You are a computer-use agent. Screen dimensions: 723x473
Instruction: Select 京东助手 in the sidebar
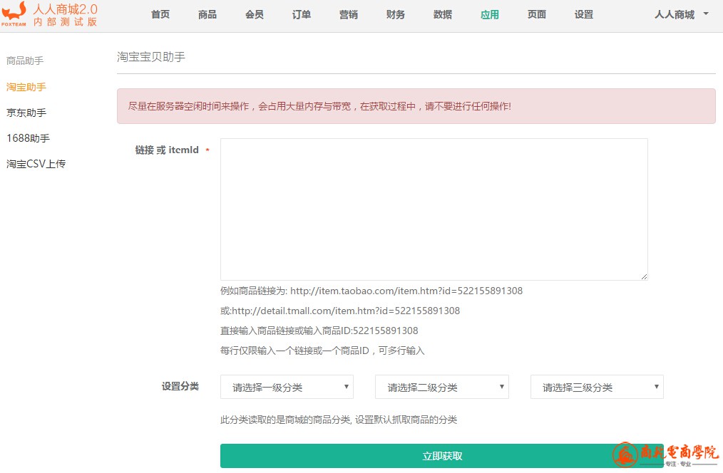click(x=26, y=113)
